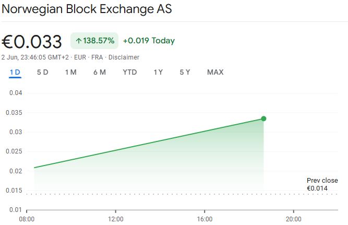
Task: Click the green end-point dot on chart
Action: click(263, 119)
